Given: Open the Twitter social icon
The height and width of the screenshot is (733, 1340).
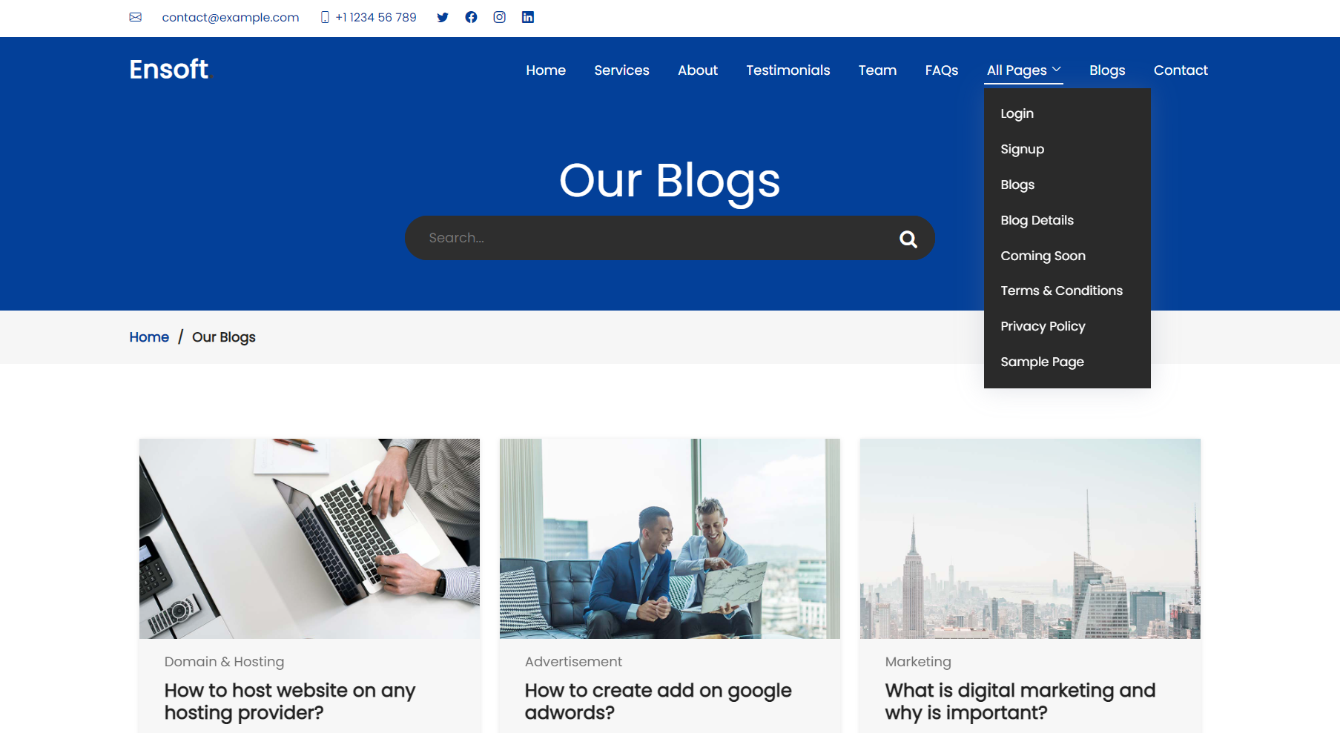Looking at the screenshot, I should 443,17.
